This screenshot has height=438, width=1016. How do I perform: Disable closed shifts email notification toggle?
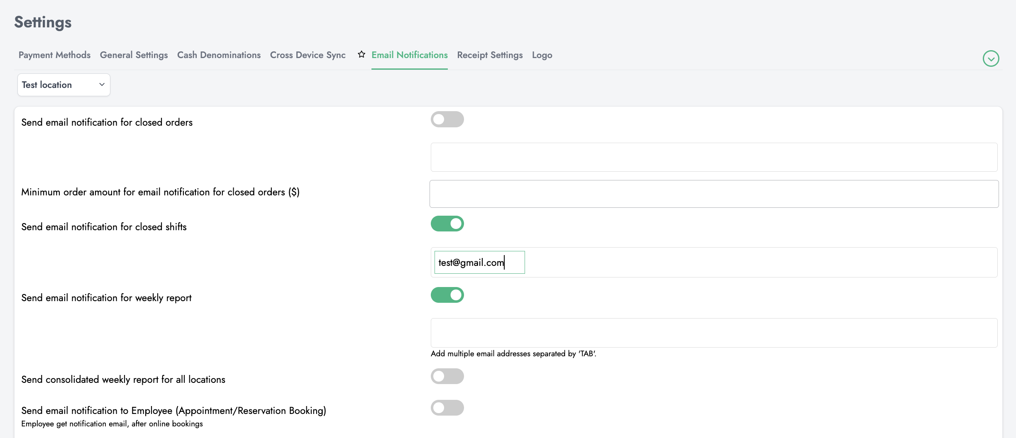[x=447, y=224]
